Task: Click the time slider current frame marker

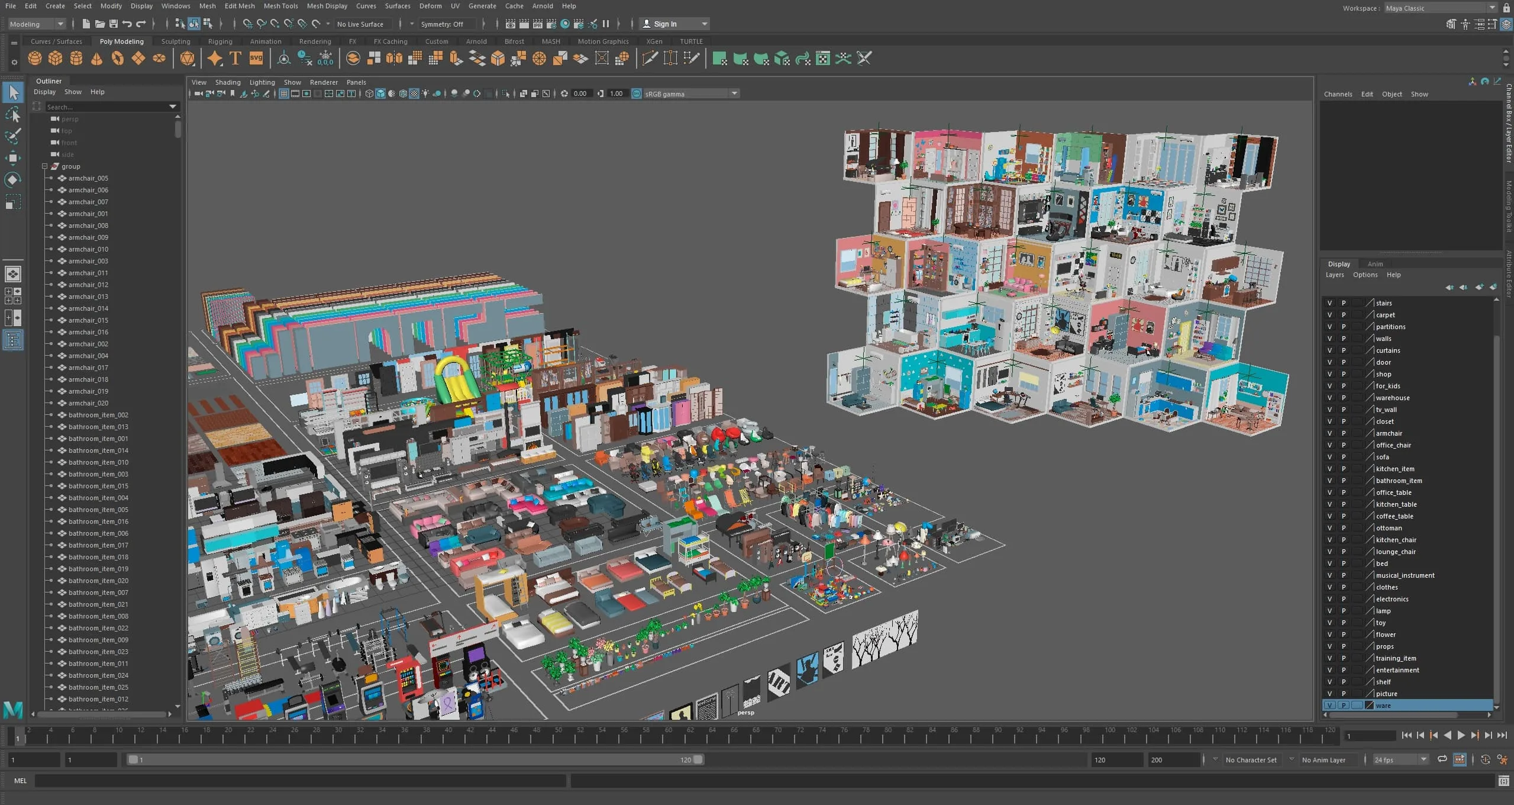Action: coord(18,736)
